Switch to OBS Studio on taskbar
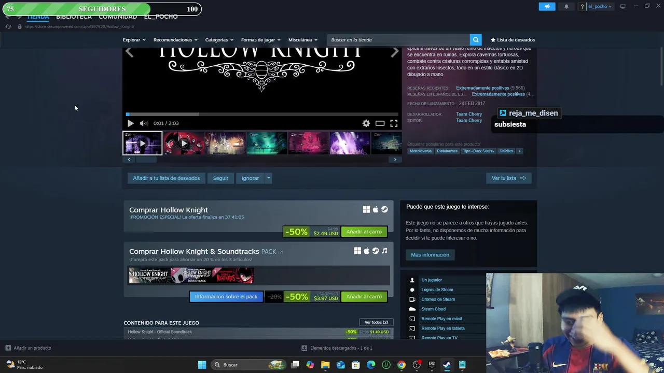This screenshot has height=373, width=664. point(417,365)
